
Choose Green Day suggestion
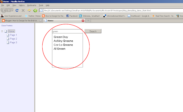[61, 37]
